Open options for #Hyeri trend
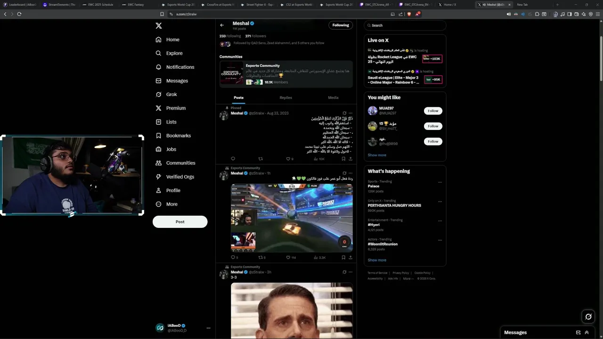This screenshot has height=339, width=603. click(440, 221)
